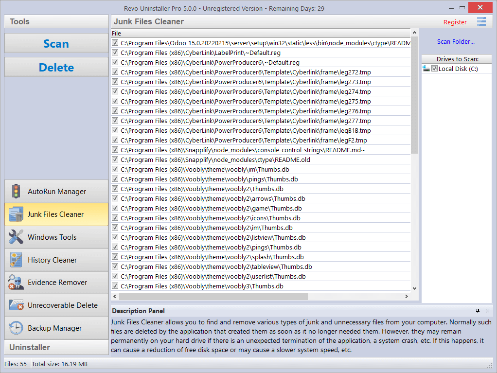This screenshot has height=373, width=497.
Task: Click the Files: 55 status bar entry
Action: click(x=16, y=364)
